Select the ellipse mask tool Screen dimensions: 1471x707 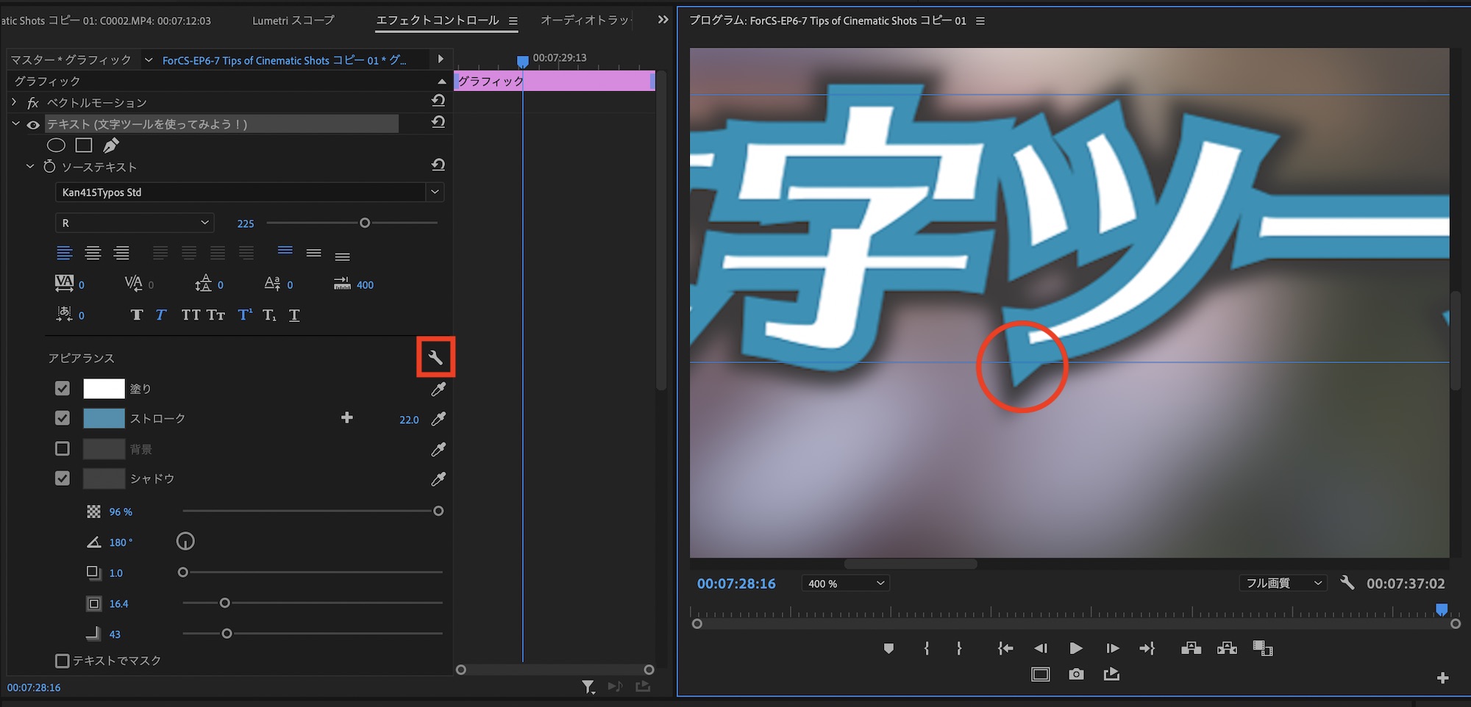coord(56,146)
